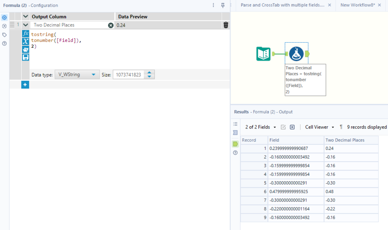The height and width of the screenshot is (230, 388).
Task: Browse saved expressions via the folder icon
Action: pyautogui.click(x=25, y=49)
